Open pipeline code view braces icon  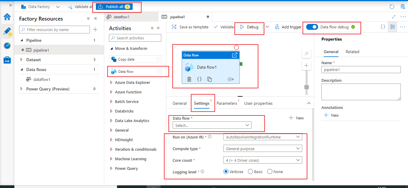pos(383,27)
